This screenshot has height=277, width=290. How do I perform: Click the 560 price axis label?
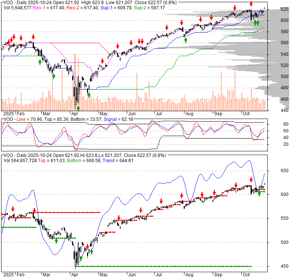coord(284,43)
